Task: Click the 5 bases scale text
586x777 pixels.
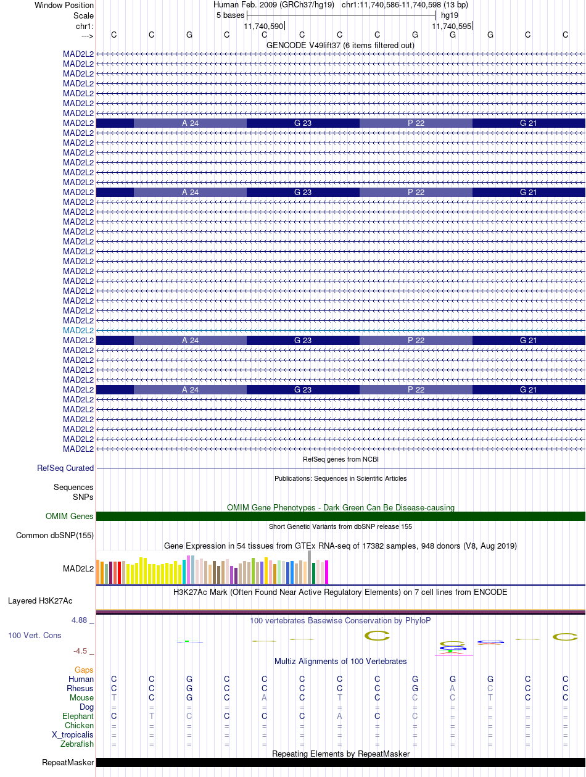Action: 230,15
